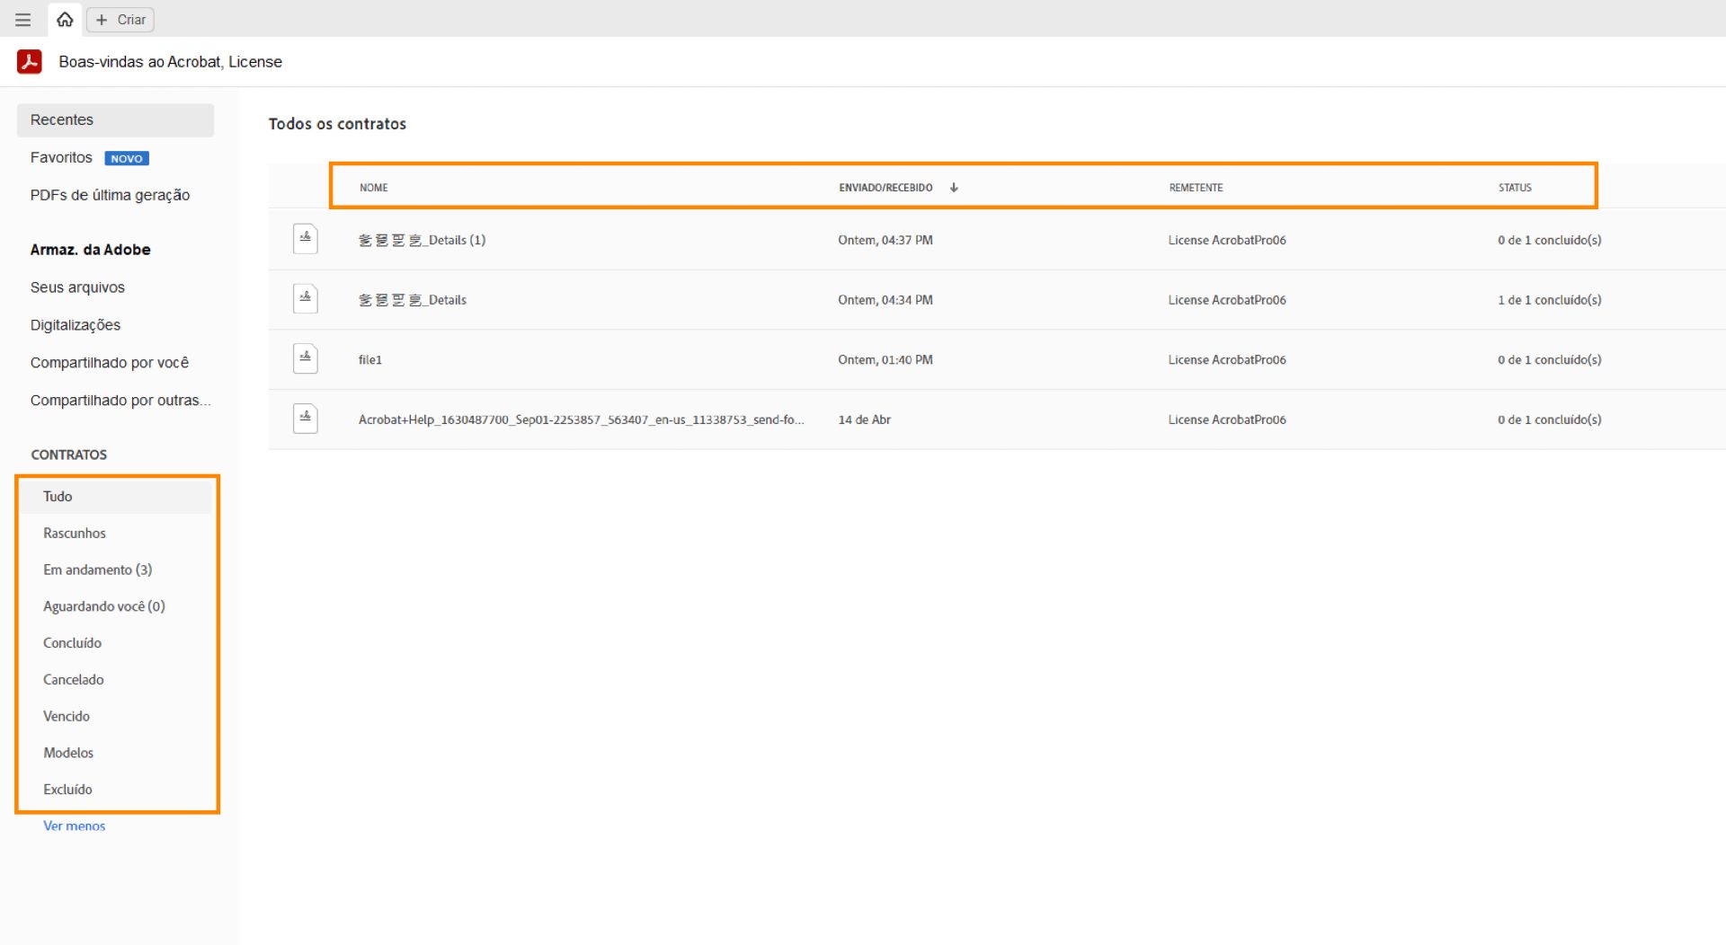
Task: Open Modelos under Contratos
Action: tap(68, 753)
